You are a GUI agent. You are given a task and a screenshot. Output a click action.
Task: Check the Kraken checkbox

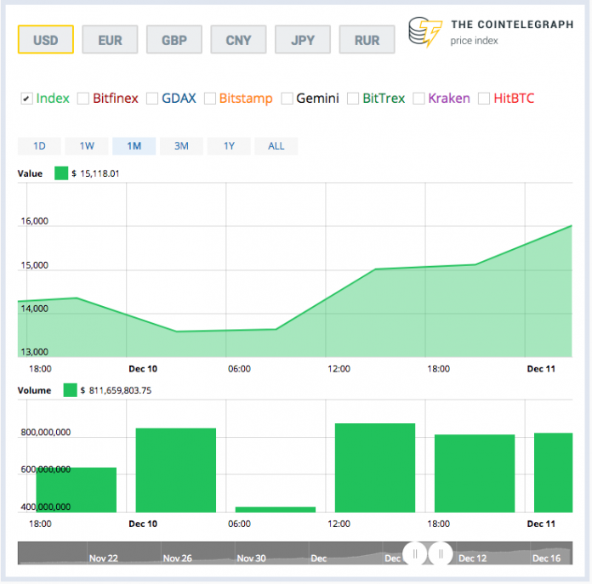(x=418, y=99)
